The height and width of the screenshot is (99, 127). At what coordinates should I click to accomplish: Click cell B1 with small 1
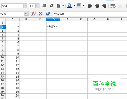(26, 23)
